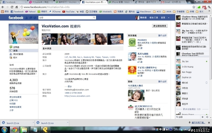
Task: Open the messages icon in Facebook header
Action: pyautogui.click(x=31, y=18)
